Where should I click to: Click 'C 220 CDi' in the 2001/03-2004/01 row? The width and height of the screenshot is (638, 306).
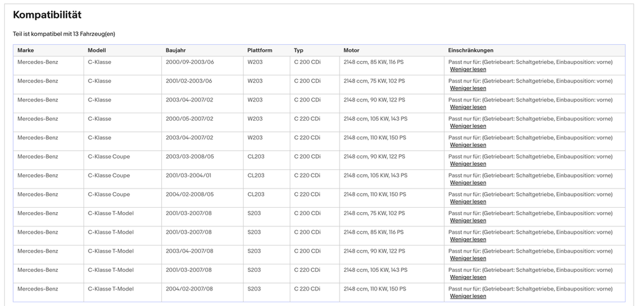[307, 175]
